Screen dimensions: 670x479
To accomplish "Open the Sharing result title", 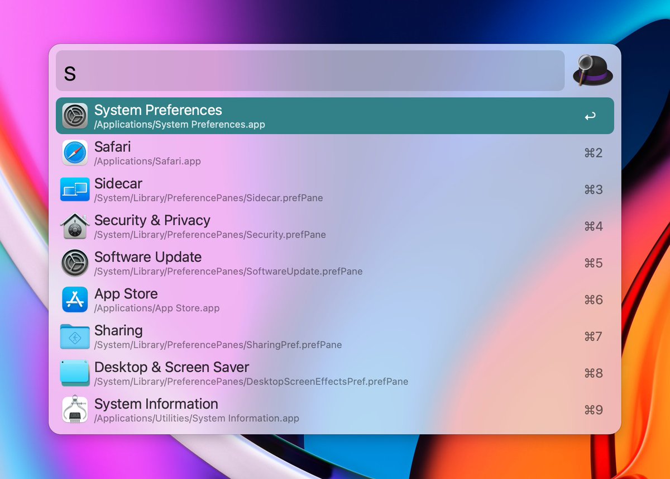I will 118,330.
